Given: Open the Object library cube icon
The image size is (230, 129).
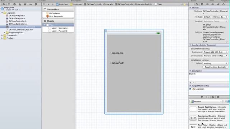Looking at the screenshot, I should pyautogui.click(x=213, y=97).
